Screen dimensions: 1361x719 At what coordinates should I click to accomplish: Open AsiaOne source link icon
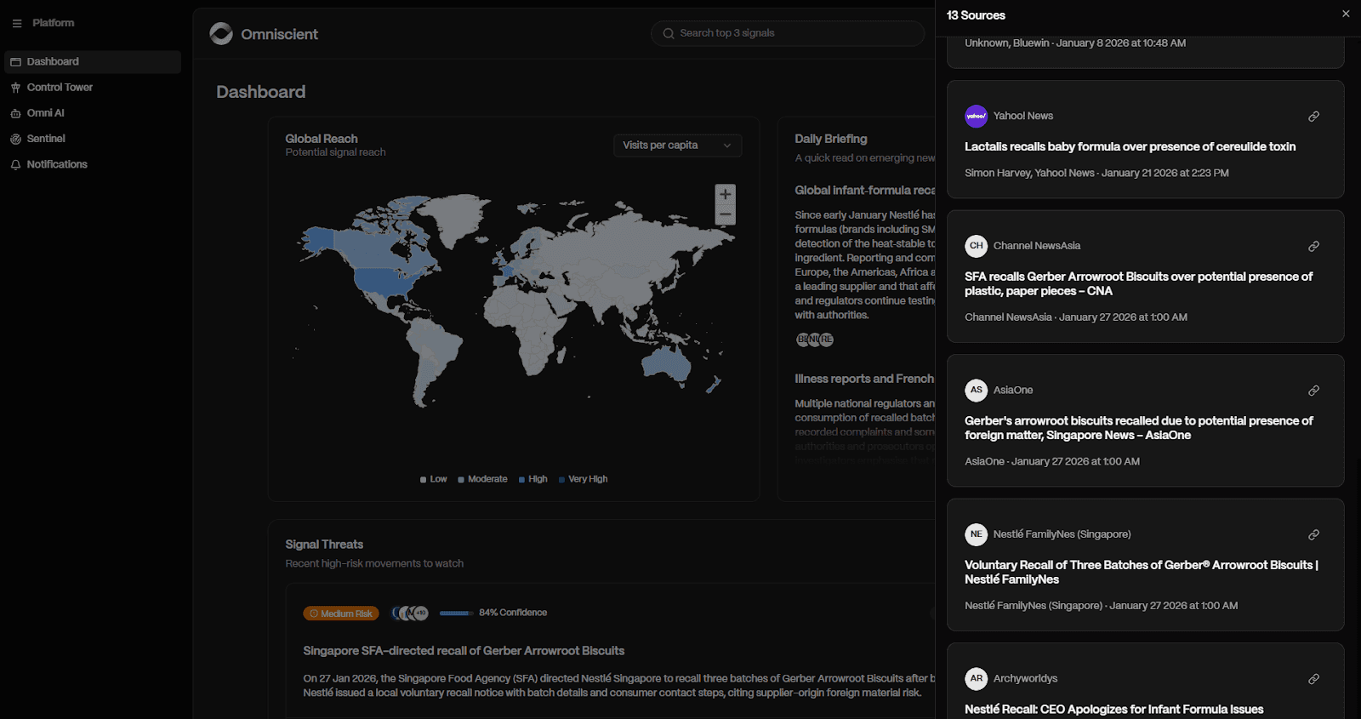[1313, 391]
